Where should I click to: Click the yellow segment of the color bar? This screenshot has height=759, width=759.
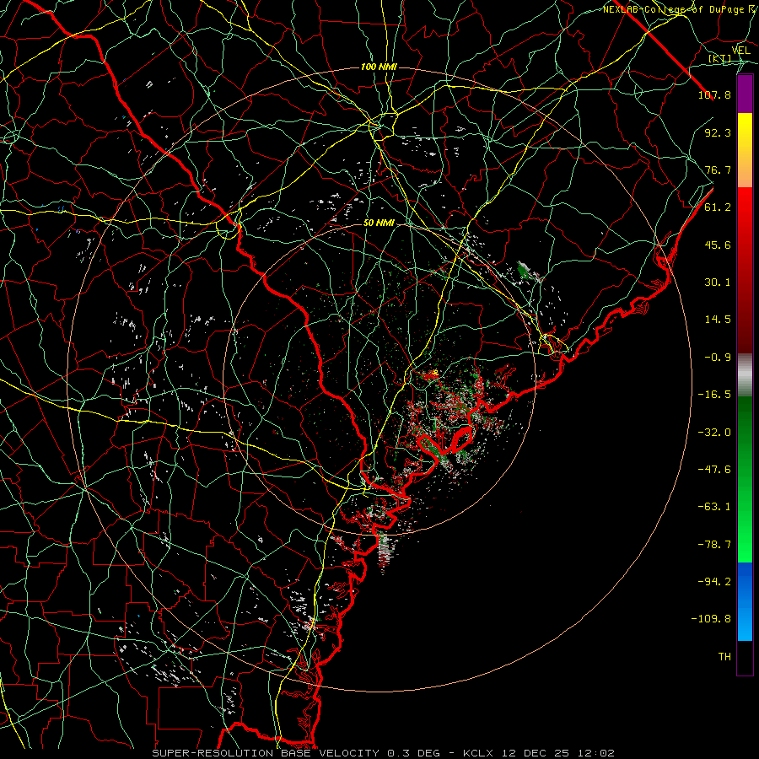pyautogui.click(x=745, y=132)
